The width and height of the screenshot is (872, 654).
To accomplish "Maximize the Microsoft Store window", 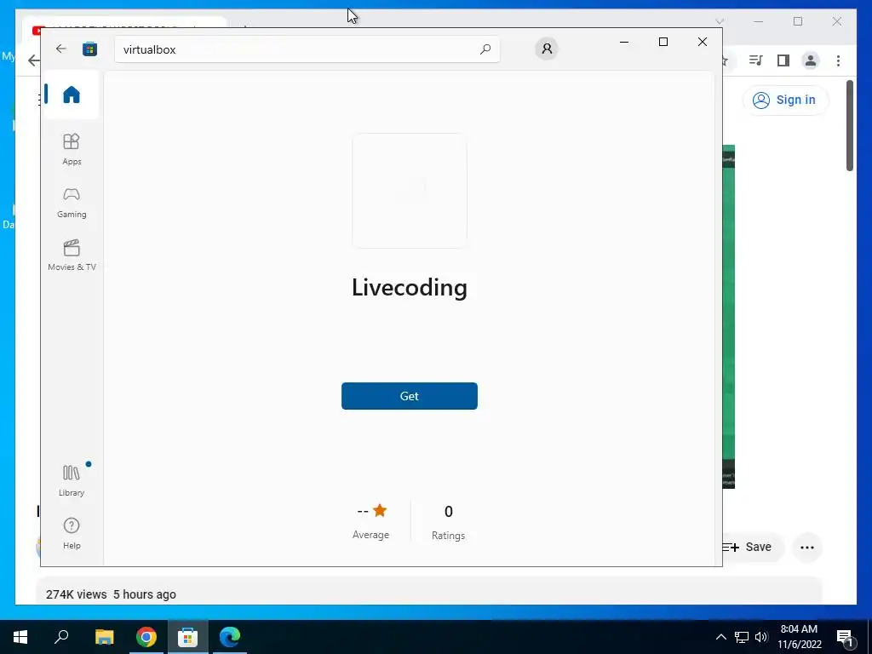I will (x=663, y=42).
